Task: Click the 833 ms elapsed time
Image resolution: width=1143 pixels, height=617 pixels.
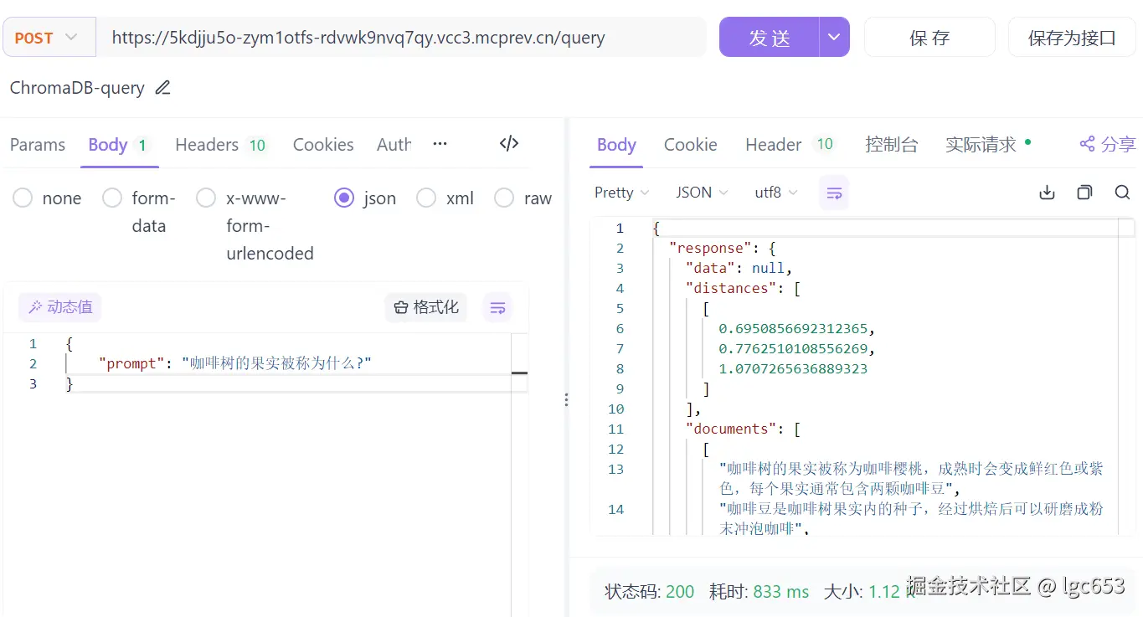Action: (x=781, y=592)
